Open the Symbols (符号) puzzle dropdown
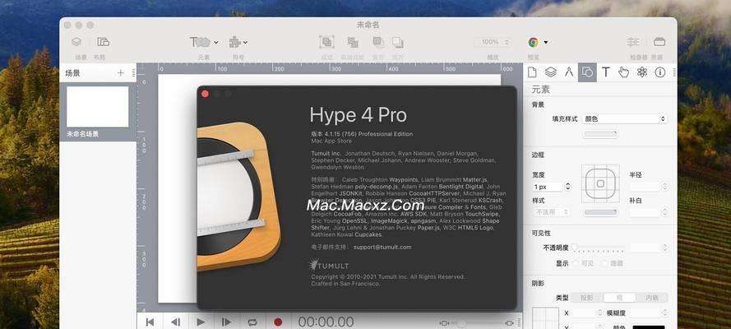The height and width of the screenshot is (329, 731). point(238,43)
